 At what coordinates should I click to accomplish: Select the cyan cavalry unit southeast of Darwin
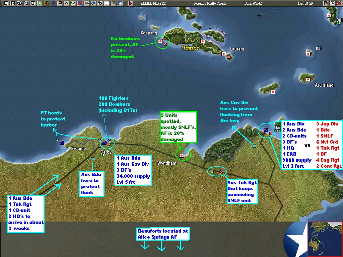coord(255,146)
